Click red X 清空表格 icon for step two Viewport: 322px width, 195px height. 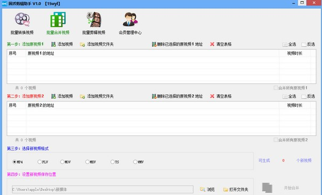(212, 96)
